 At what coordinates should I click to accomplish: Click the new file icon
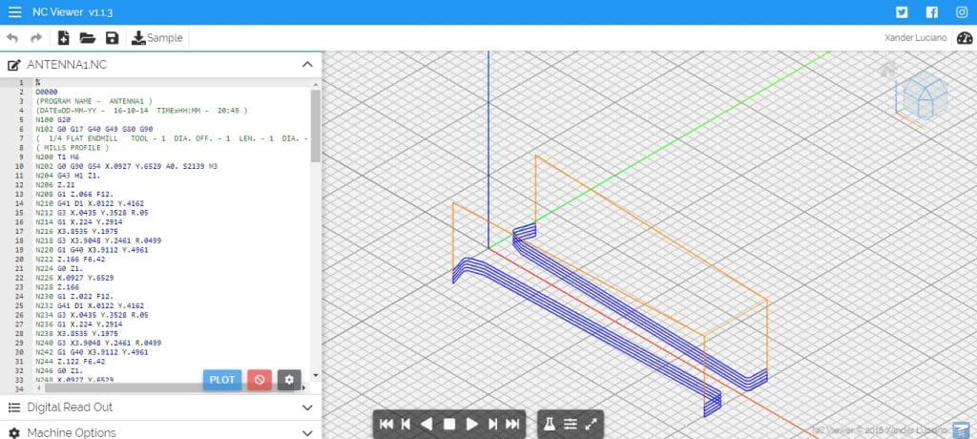click(63, 38)
